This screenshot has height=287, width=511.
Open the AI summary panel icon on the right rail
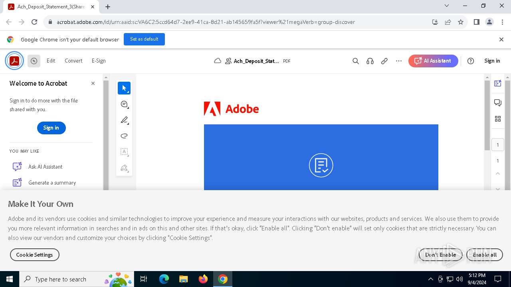pos(498,83)
